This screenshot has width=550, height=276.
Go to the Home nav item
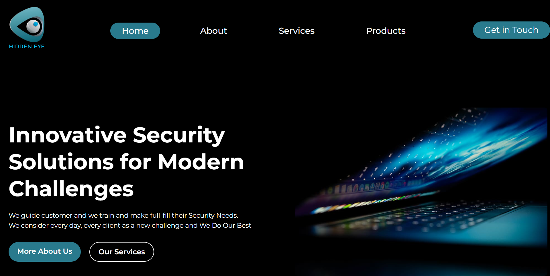(135, 31)
